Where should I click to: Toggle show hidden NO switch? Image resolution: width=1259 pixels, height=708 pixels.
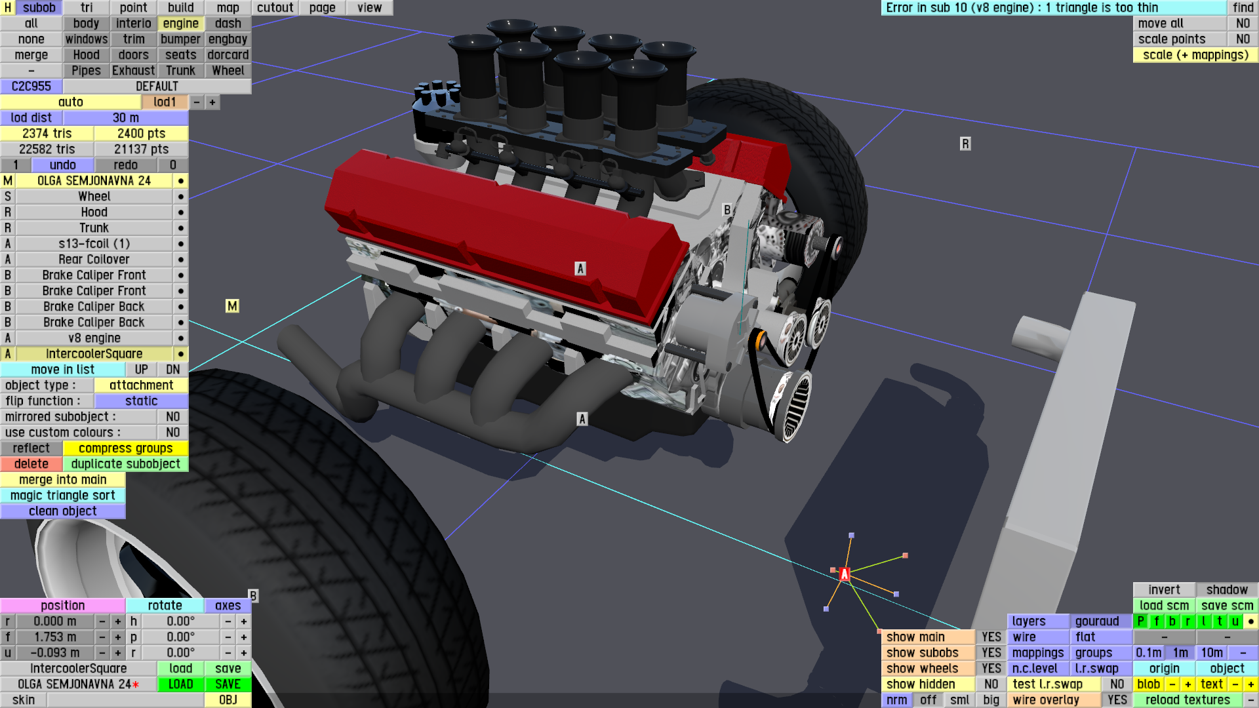[991, 684]
